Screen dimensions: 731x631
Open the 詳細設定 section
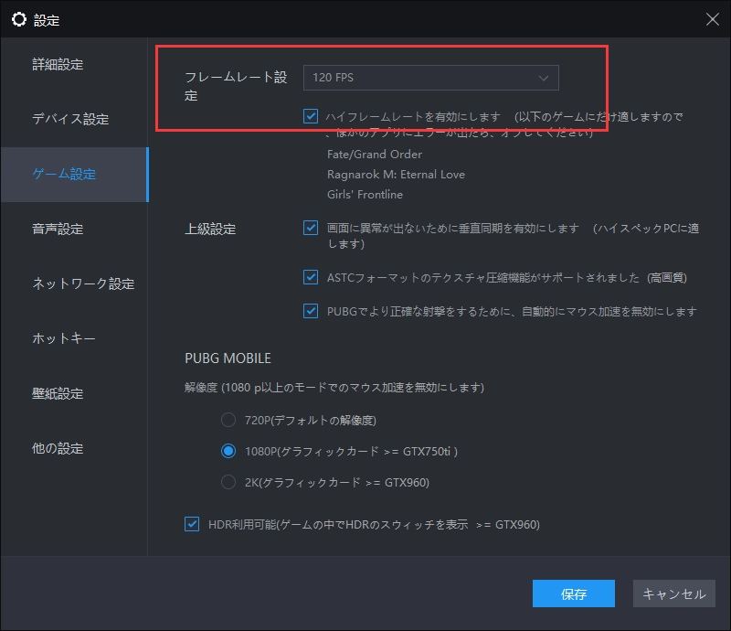(58, 64)
